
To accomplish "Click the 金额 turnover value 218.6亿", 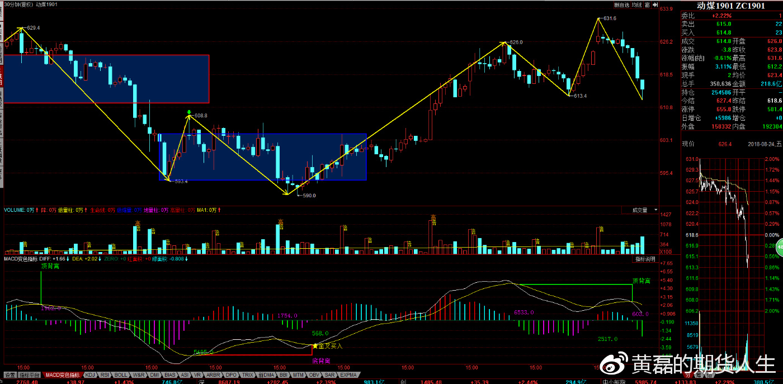I will (770, 83).
